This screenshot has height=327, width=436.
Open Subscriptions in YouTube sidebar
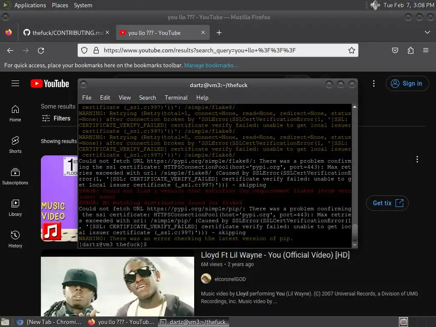[15, 176]
